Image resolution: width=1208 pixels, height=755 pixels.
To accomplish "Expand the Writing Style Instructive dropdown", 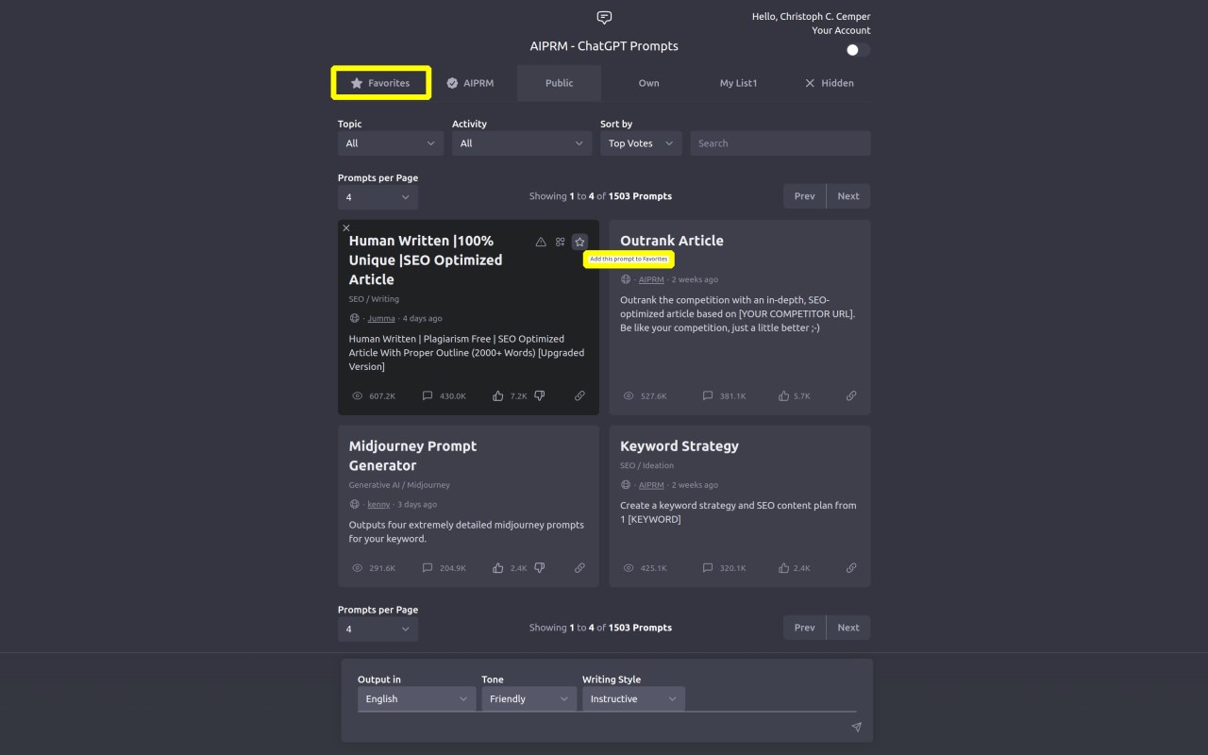I will [x=633, y=699].
